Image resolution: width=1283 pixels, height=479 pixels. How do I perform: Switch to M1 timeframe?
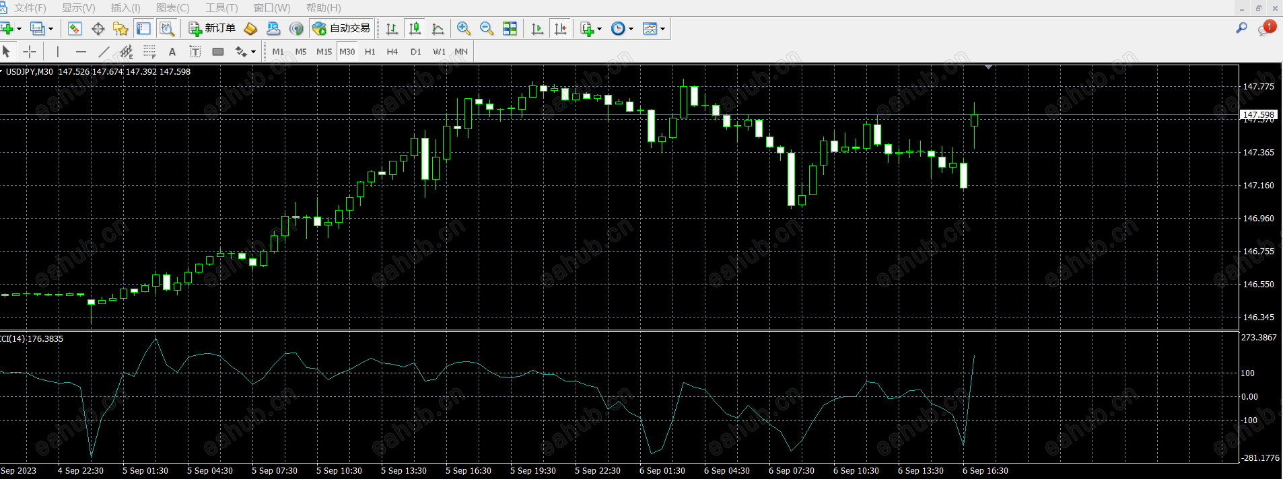coord(278,51)
